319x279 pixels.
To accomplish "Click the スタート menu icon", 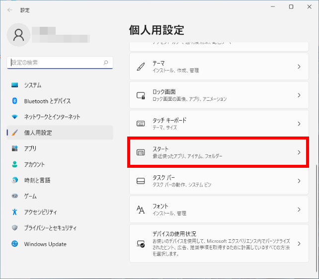I will pyautogui.click(x=141, y=152).
